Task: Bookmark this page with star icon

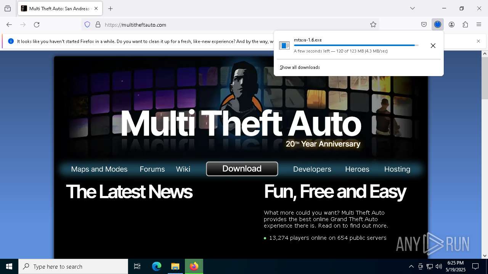Action: click(373, 25)
